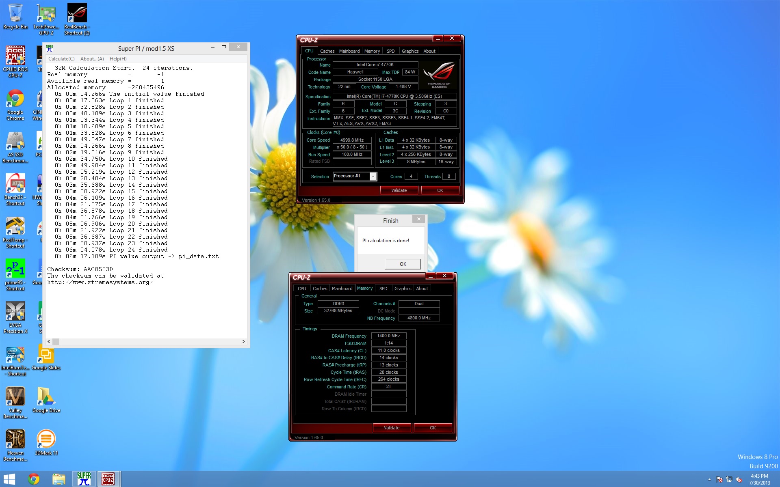Open File Explorer from taskbar
The width and height of the screenshot is (780, 487).
click(x=58, y=479)
